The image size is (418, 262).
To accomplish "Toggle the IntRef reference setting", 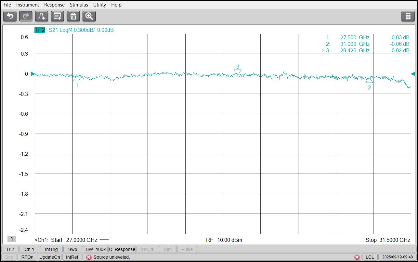I will coord(72,257).
